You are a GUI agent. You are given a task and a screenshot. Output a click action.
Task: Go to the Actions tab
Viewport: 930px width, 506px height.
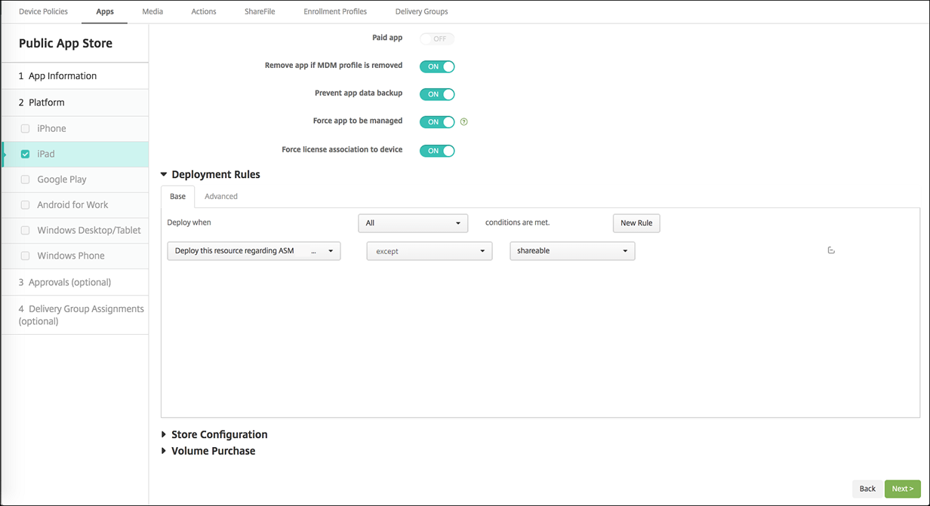point(203,11)
